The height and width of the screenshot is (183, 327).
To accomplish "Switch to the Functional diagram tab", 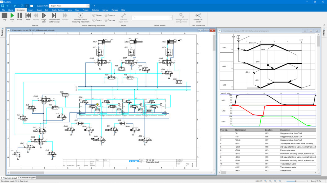I will click(27, 178).
